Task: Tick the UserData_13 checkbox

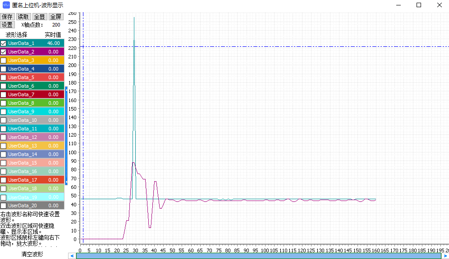Action: pyautogui.click(x=4, y=146)
